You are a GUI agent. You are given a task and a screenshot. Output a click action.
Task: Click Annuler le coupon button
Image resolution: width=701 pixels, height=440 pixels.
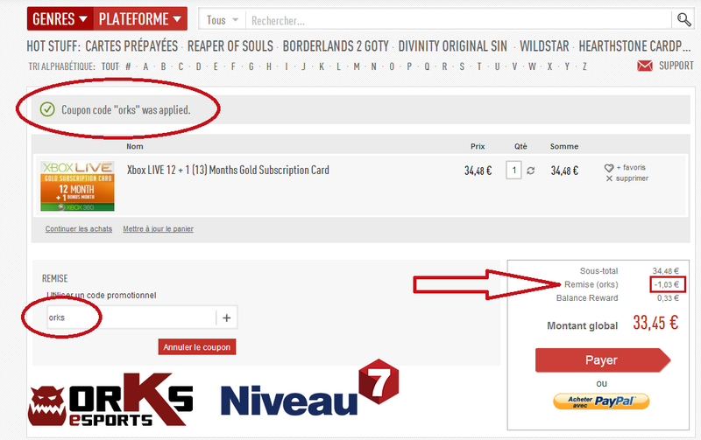click(197, 347)
